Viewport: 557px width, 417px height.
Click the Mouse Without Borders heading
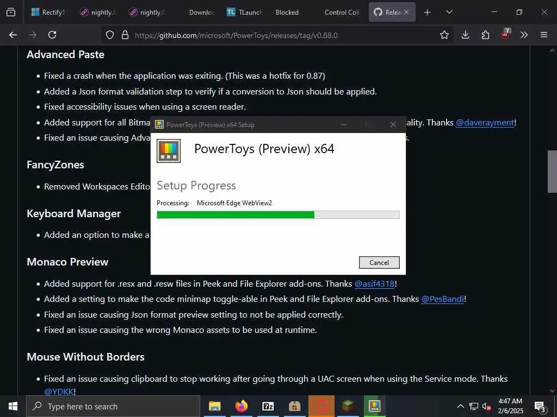[85, 357]
